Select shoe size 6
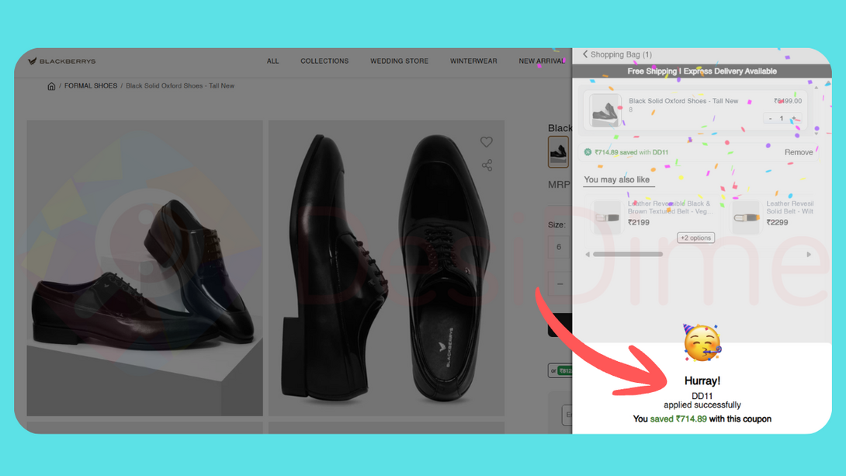This screenshot has height=476, width=846. click(x=559, y=247)
